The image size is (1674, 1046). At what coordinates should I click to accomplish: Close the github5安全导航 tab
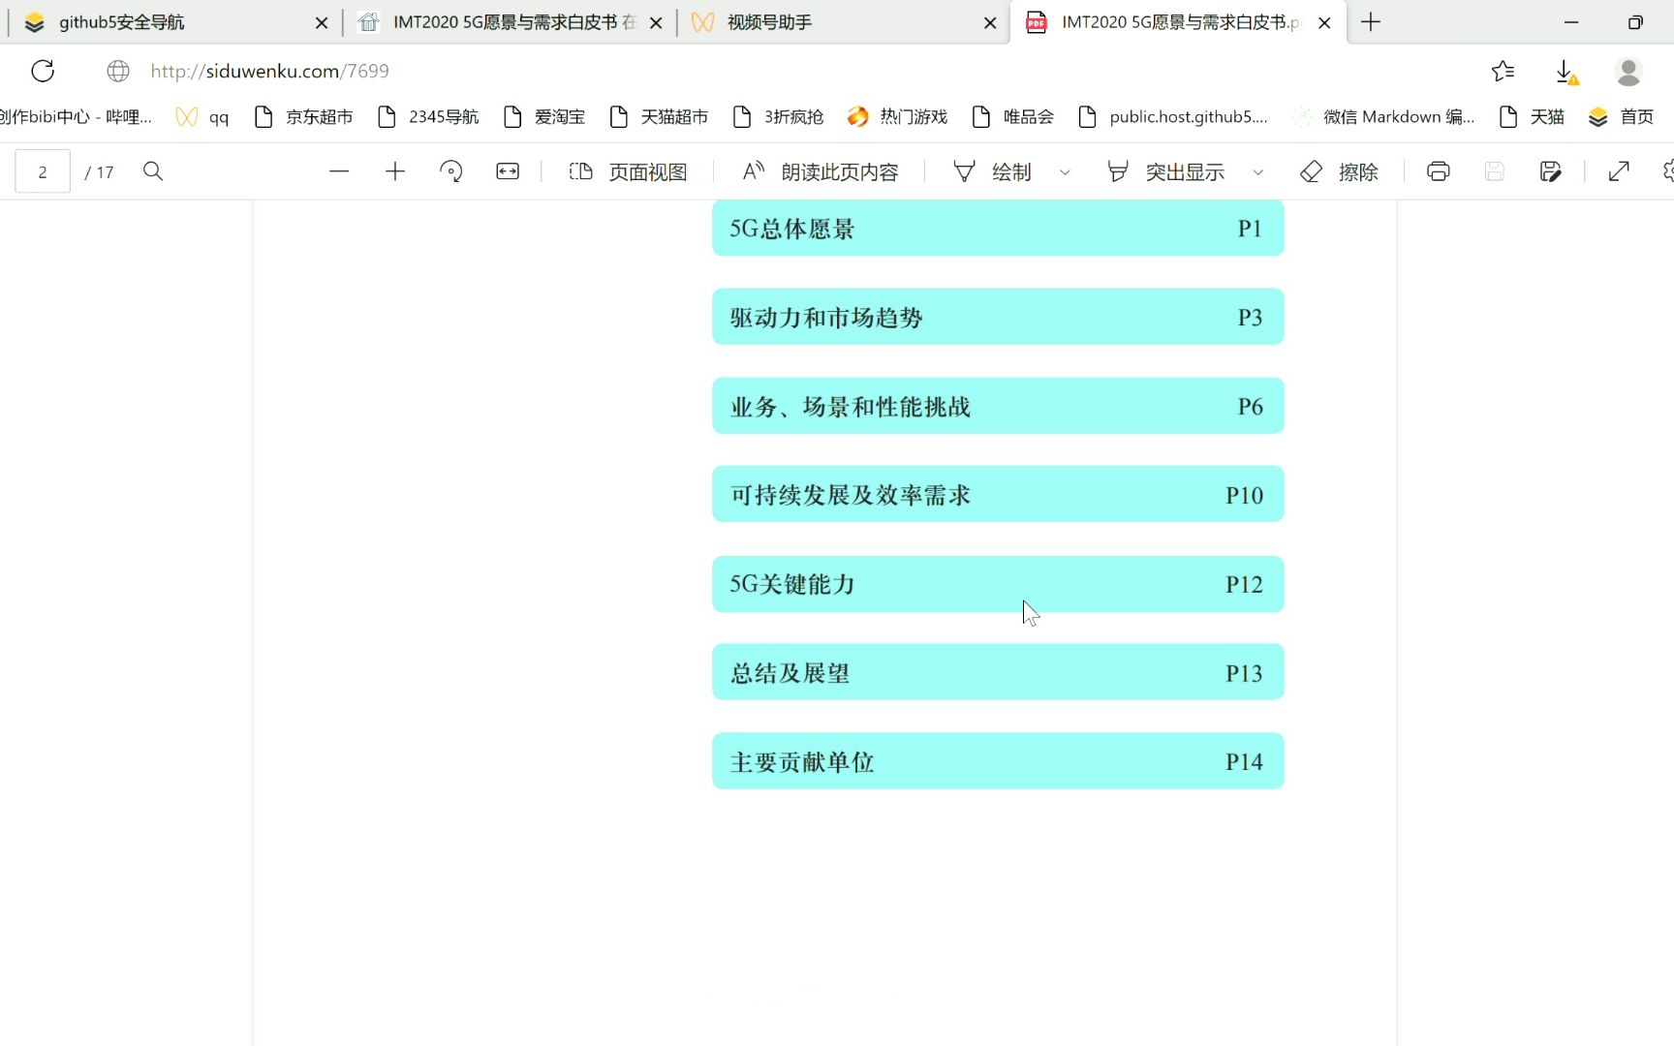[322, 22]
